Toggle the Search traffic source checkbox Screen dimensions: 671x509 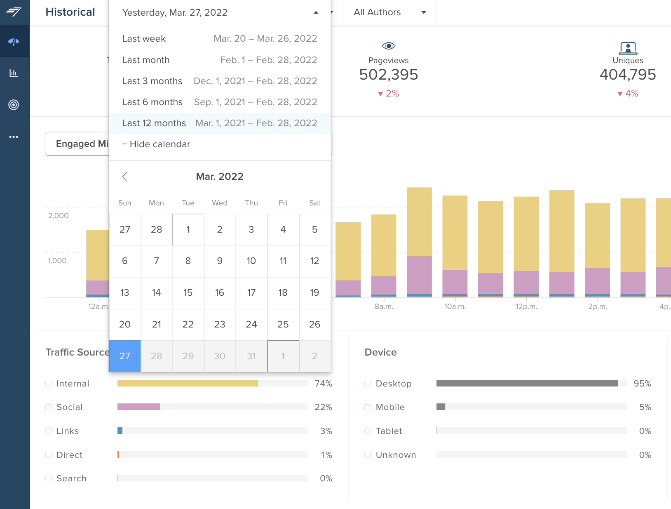click(49, 478)
